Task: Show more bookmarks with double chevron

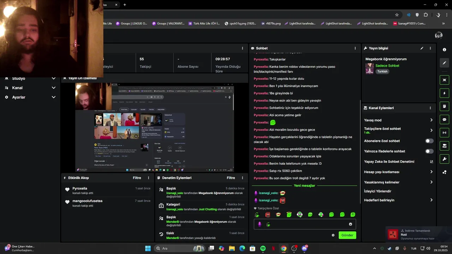Action: [444, 24]
